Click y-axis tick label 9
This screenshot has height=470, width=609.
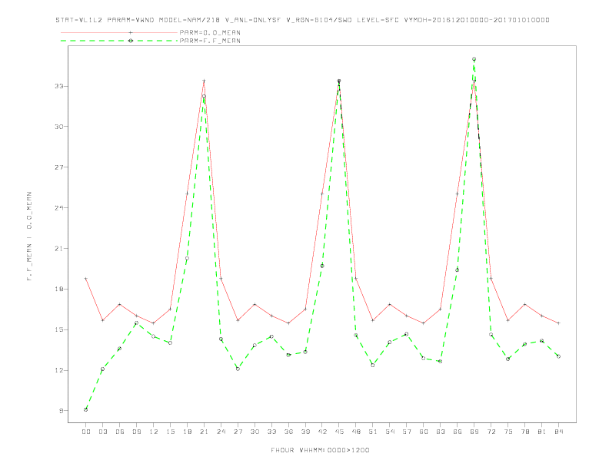[x=62, y=411]
